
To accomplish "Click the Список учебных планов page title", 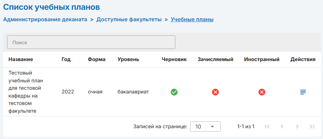I will tap(52, 7).
